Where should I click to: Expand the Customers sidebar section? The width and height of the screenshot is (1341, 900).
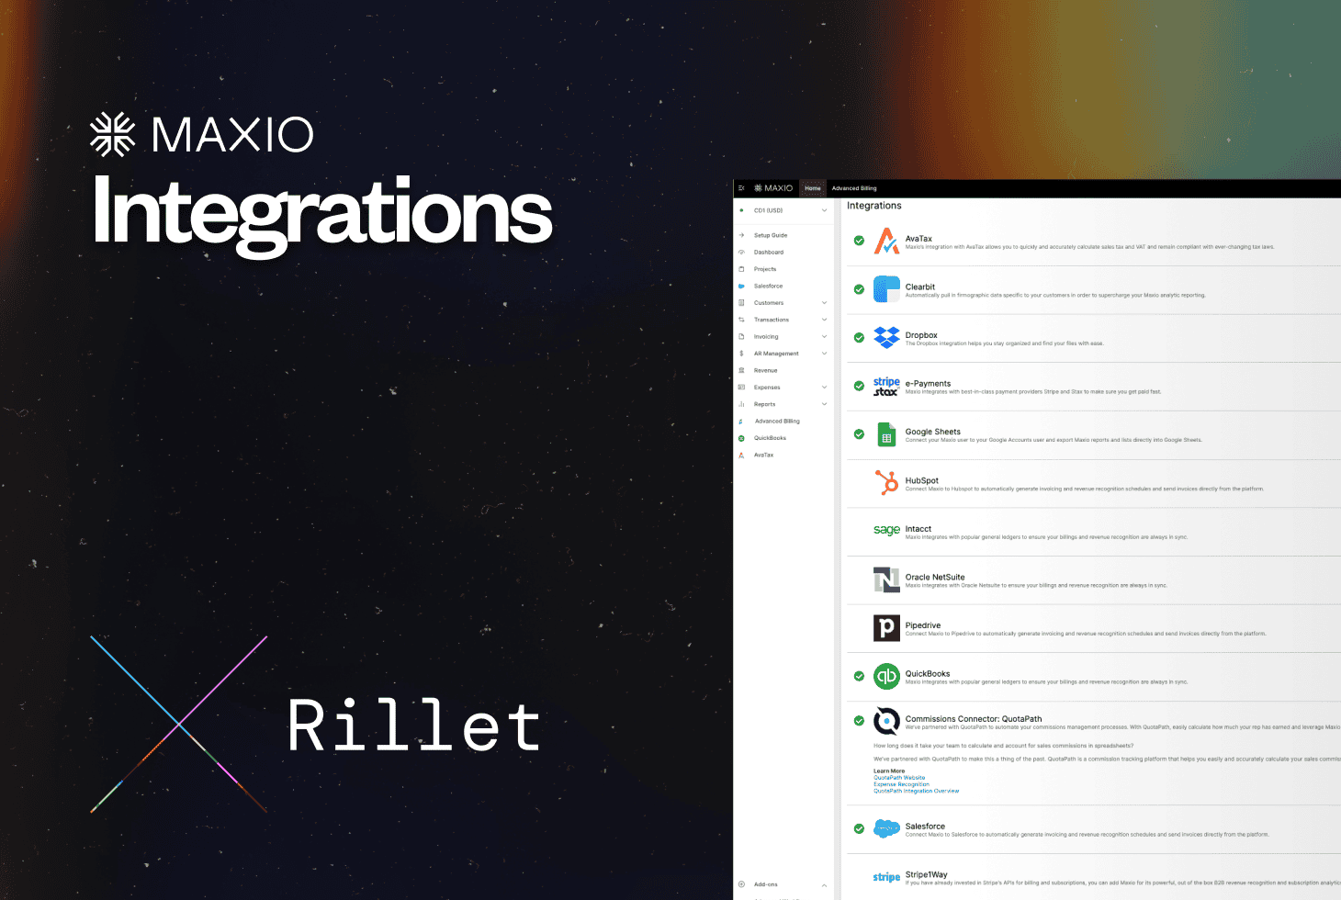coord(824,303)
